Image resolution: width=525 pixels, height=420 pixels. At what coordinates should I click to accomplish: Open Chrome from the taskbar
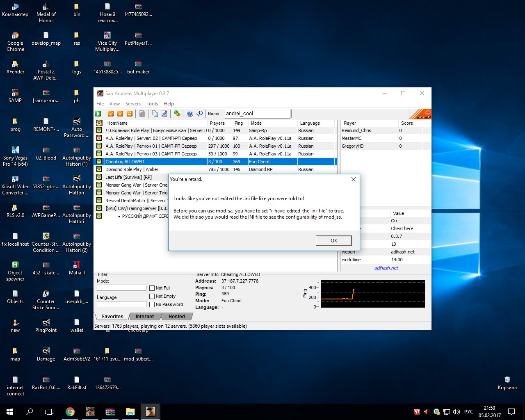pos(70,412)
